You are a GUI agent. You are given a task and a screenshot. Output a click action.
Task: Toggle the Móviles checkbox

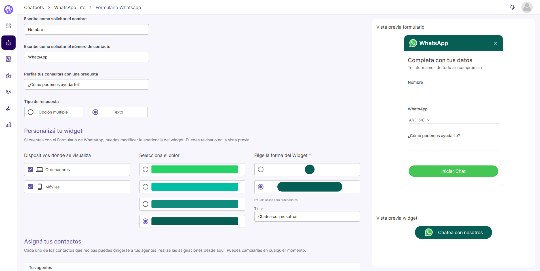30,187
